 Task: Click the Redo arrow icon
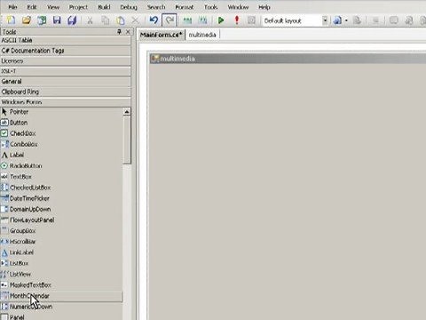click(170, 20)
